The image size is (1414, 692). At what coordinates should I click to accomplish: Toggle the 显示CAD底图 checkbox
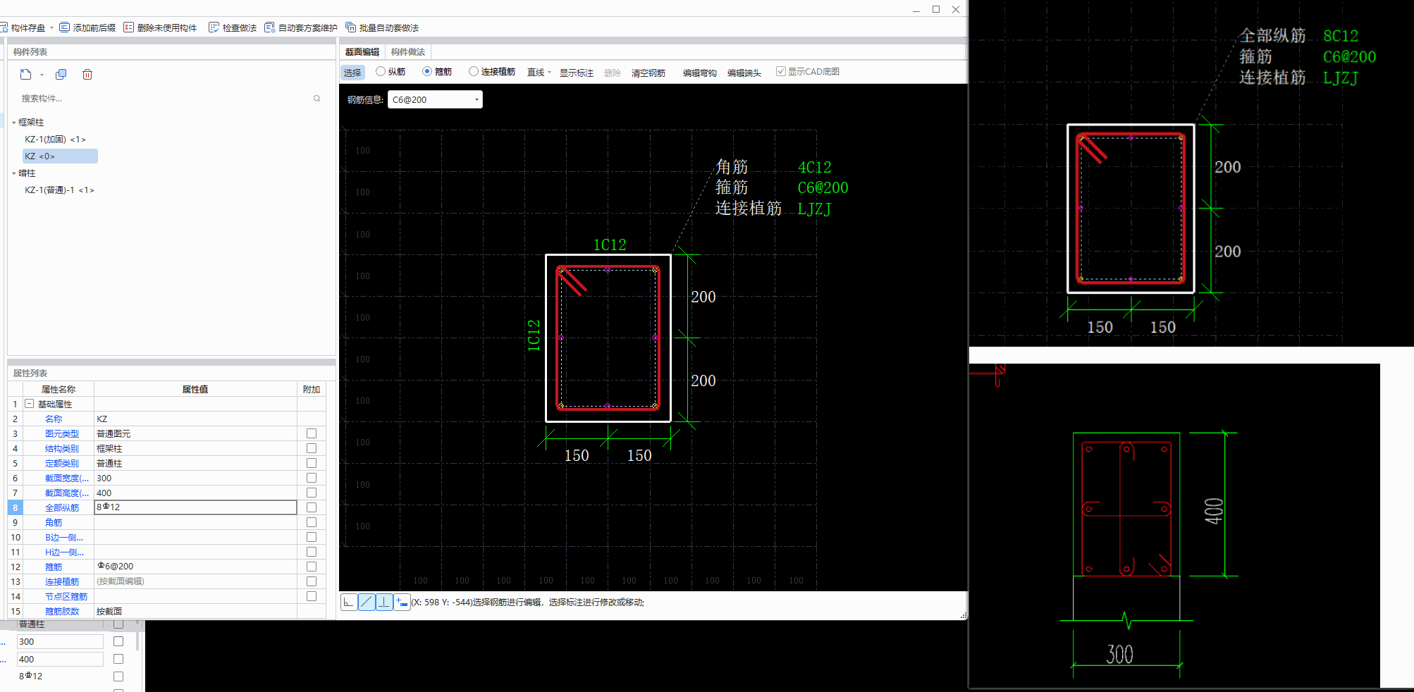click(781, 71)
